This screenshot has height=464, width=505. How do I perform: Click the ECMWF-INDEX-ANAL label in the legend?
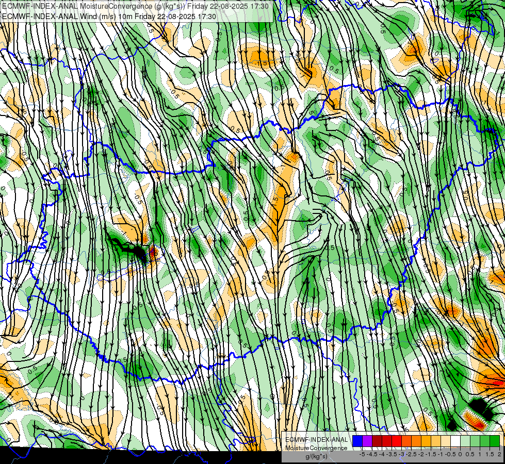(x=316, y=440)
